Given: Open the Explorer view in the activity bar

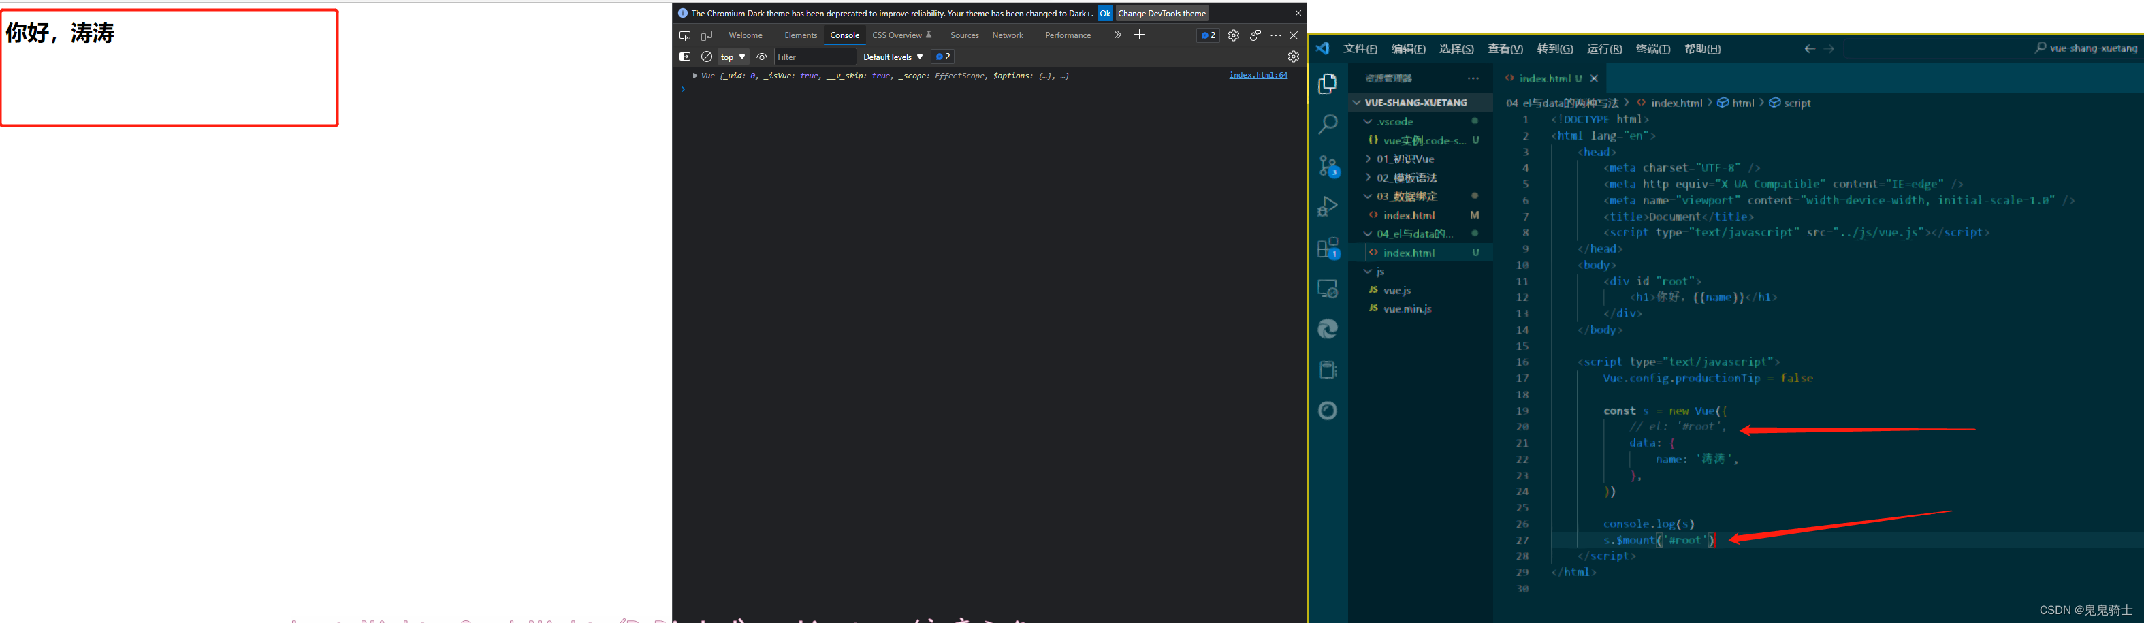Looking at the screenshot, I should (x=1328, y=83).
